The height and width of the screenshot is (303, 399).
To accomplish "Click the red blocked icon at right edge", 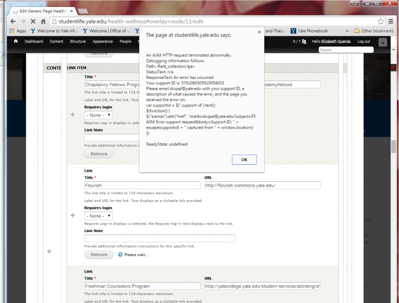I will click(393, 68).
